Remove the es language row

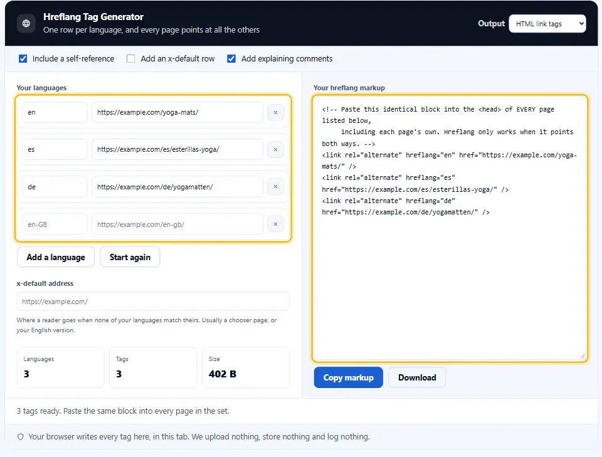[275, 149]
